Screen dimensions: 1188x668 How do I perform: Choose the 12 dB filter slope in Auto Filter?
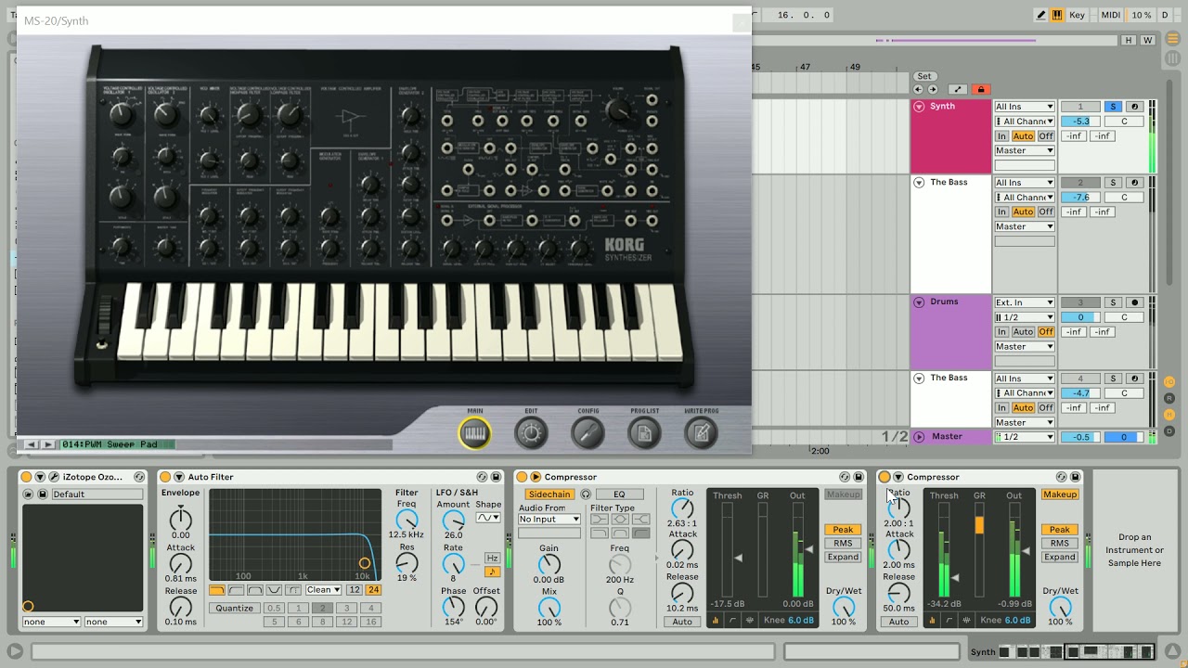coord(355,590)
